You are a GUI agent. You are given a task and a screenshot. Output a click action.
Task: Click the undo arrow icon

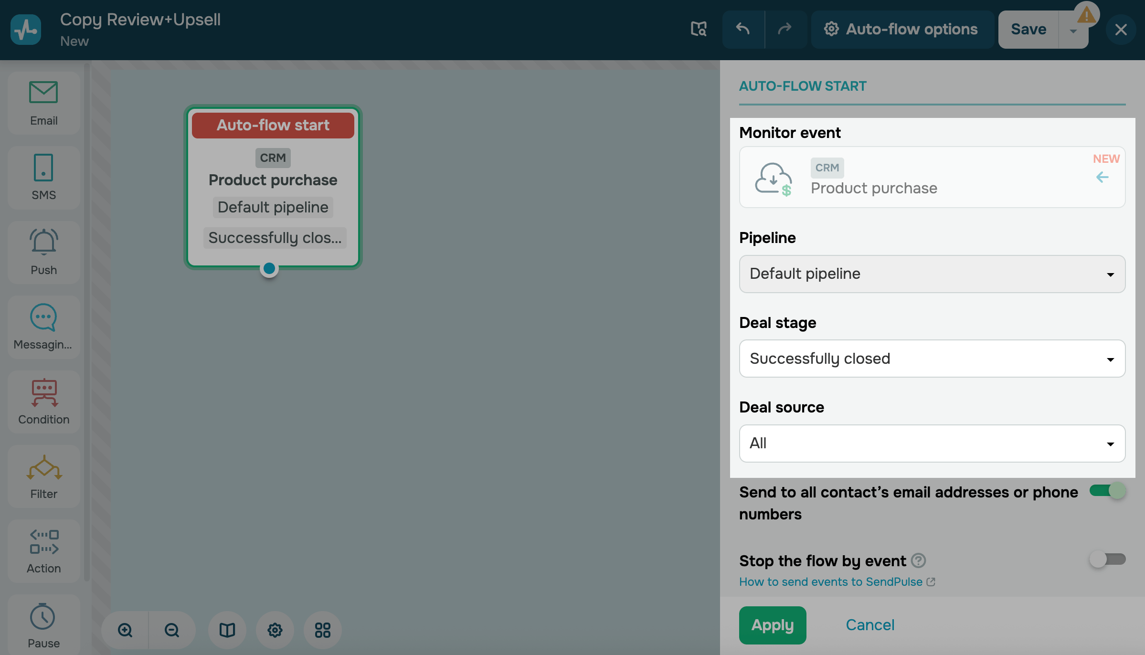click(743, 30)
